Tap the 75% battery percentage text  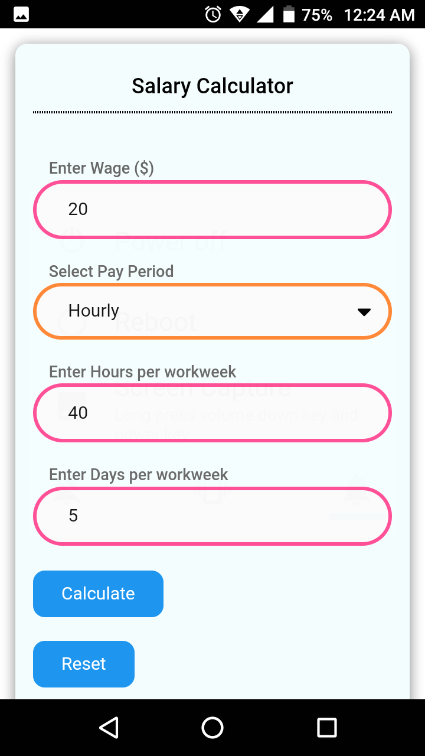(317, 15)
